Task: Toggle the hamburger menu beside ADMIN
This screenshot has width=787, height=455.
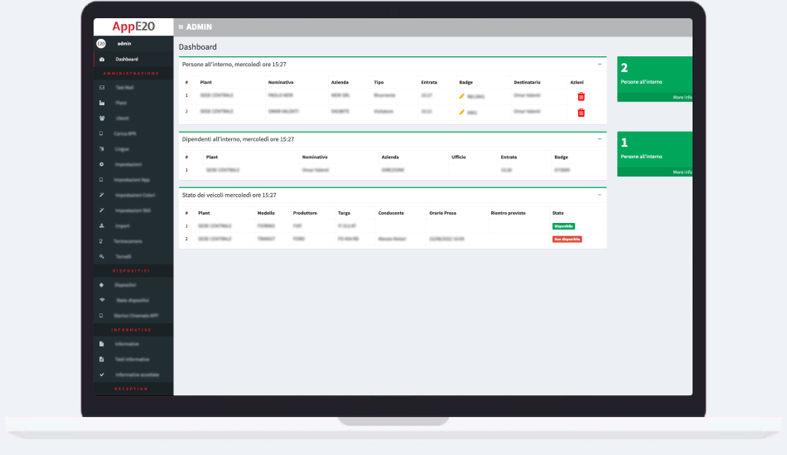Action: point(181,27)
